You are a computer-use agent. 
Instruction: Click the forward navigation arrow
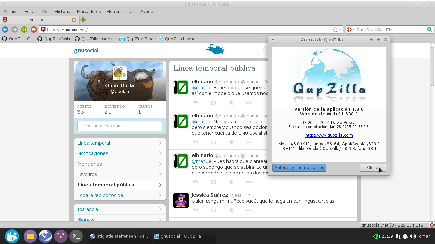(15, 30)
